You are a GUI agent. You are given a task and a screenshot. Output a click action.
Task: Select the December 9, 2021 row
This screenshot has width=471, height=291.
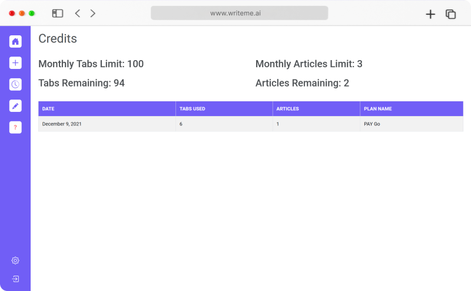tap(251, 124)
